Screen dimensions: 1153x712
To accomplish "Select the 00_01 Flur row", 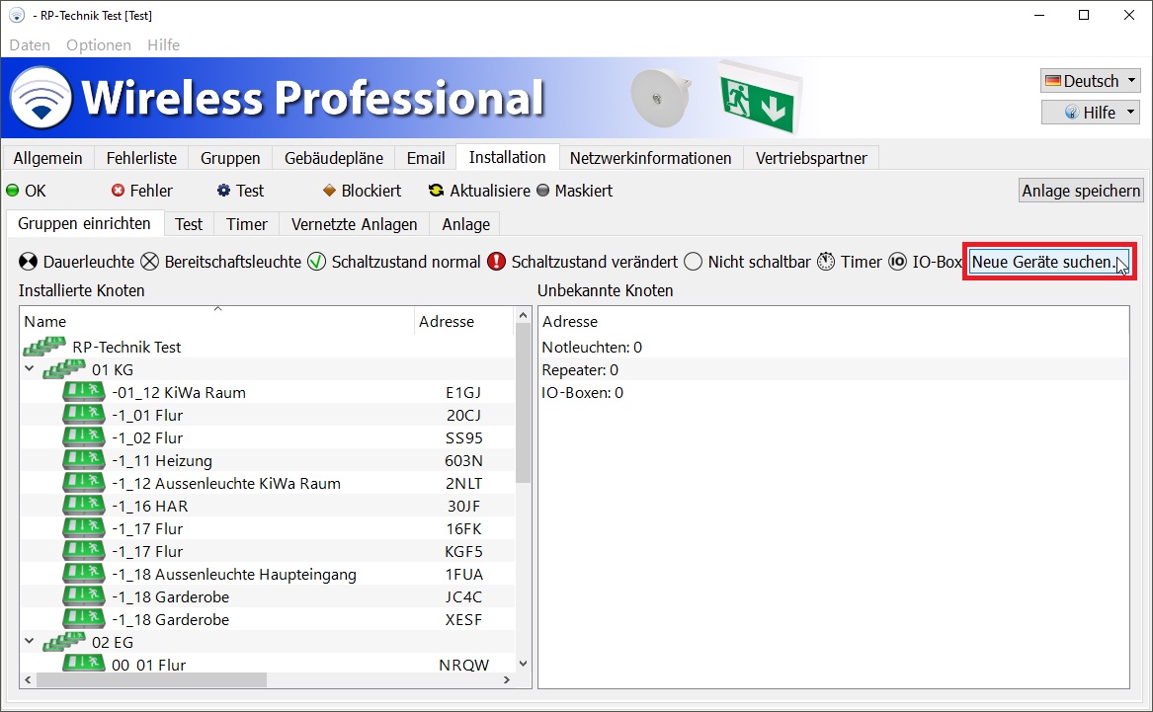I will pos(268,665).
